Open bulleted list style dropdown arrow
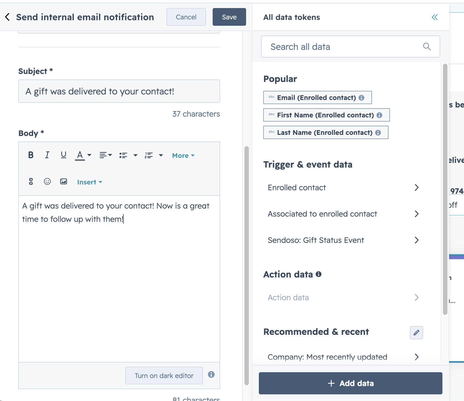The height and width of the screenshot is (401, 464). [x=135, y=155]
